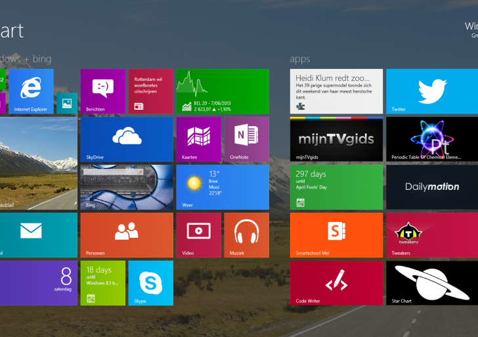Open the OneNote tile
Image resolution: width=478 pixels, height=337 pixels.
pos(246,139)
